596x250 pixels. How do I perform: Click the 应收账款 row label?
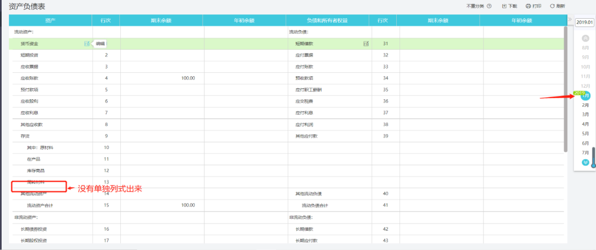(29, 78)
